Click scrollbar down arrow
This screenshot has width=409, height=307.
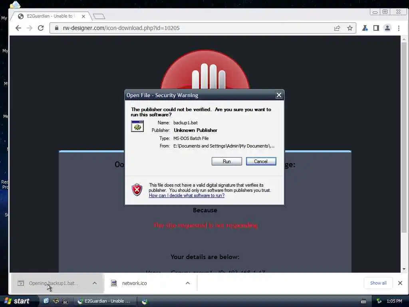pos(404,269)
